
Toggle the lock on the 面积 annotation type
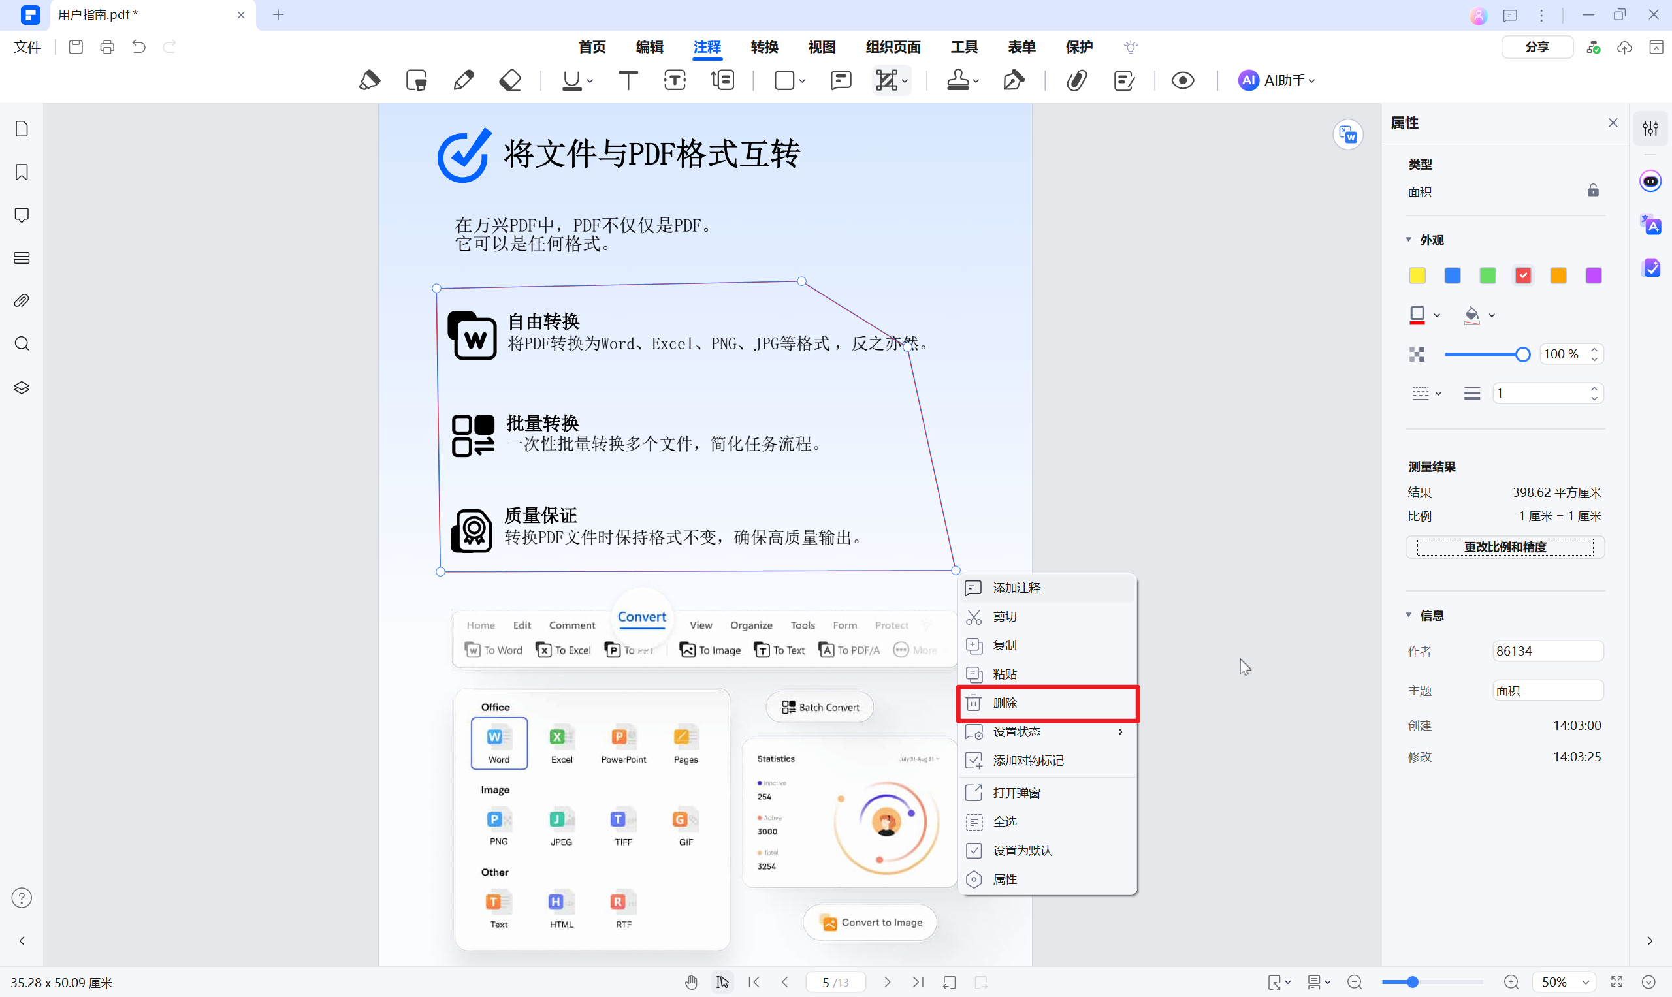coord(1593,190)
